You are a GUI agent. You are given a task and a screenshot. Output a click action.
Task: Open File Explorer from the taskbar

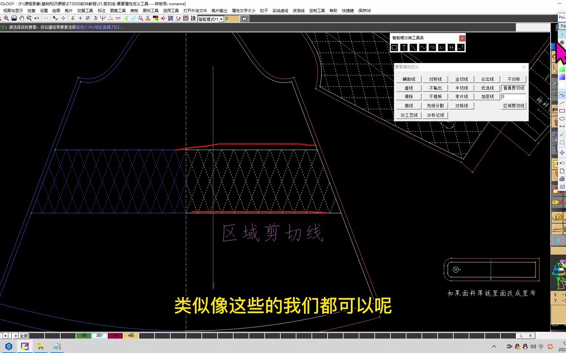click(41, 346)
